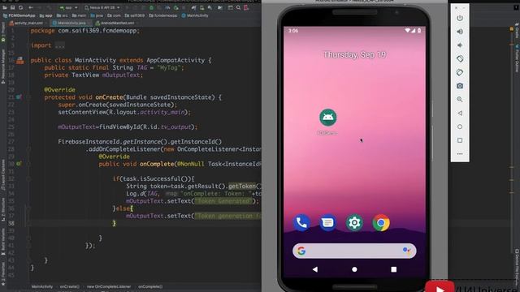Rotate emulator left
The width and height of the screenshot is (520, 292).
tap(460, 58)
